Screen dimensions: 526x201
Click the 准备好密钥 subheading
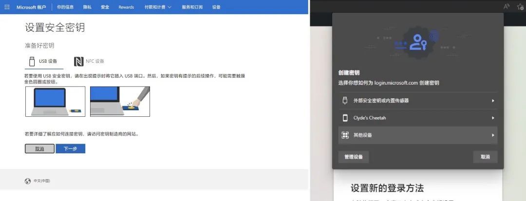point(39,46)
